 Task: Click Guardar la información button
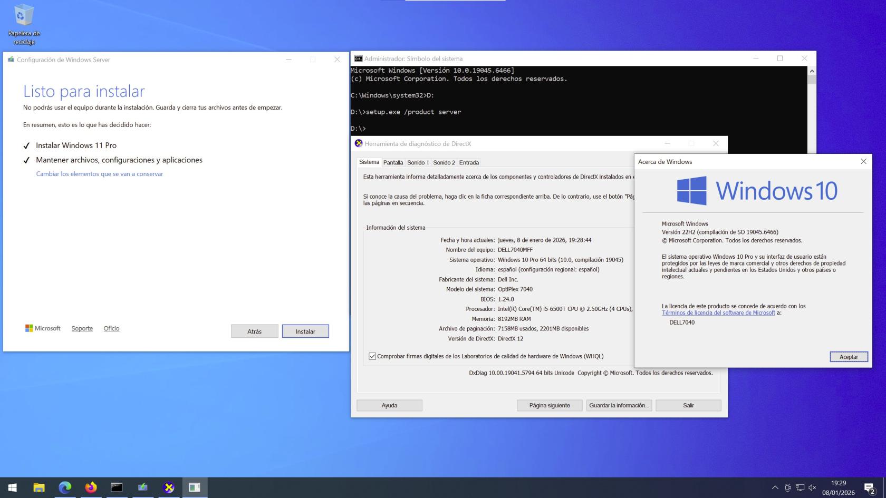pyautogui.click(x=619, y=405)
